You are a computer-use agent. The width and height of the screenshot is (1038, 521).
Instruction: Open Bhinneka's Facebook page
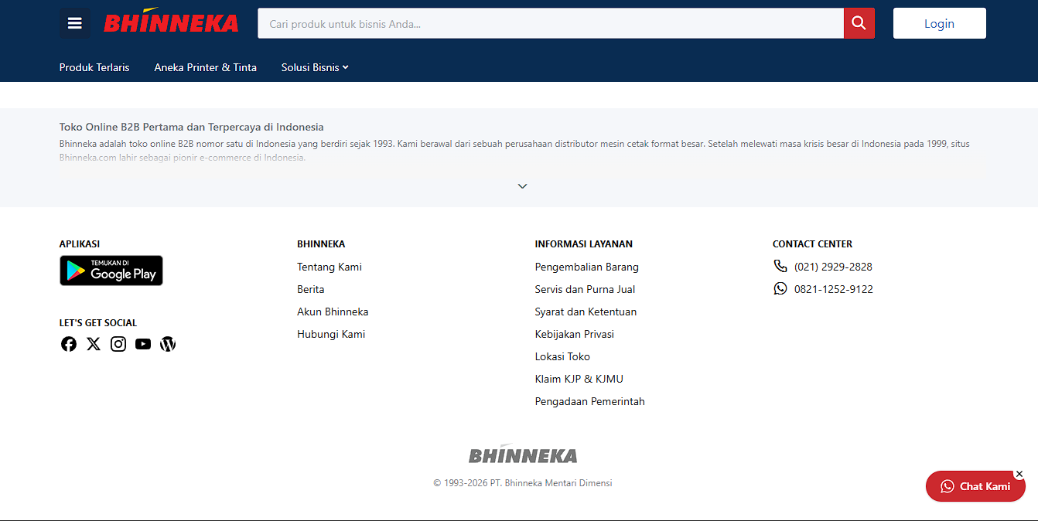point(68,343)
